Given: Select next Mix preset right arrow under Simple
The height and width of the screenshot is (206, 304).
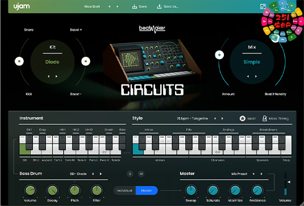Looking at the screenshot, I should pos(256,77).
